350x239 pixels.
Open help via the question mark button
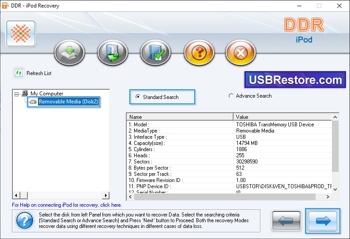coord(199,53)
